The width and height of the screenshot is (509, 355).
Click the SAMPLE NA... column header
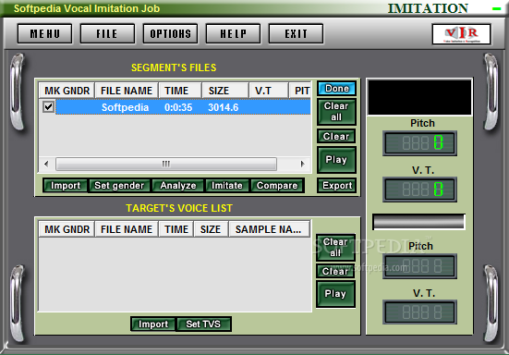click(x=269, y=229)
